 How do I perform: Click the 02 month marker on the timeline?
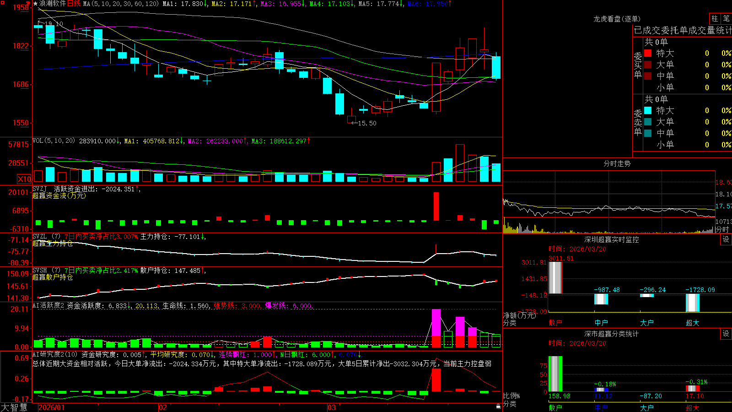tap(162, 407)
